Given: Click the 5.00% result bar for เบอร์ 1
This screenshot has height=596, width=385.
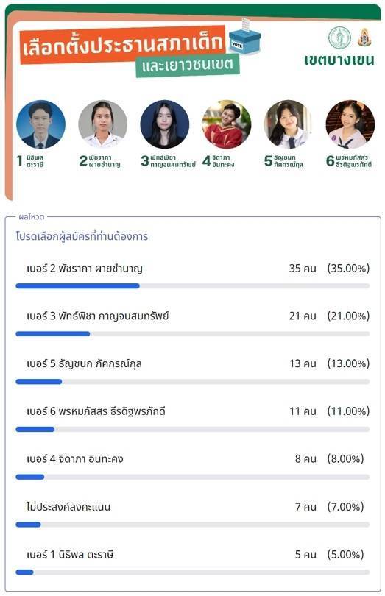Looking at the screenshot, I should (193, 572).
